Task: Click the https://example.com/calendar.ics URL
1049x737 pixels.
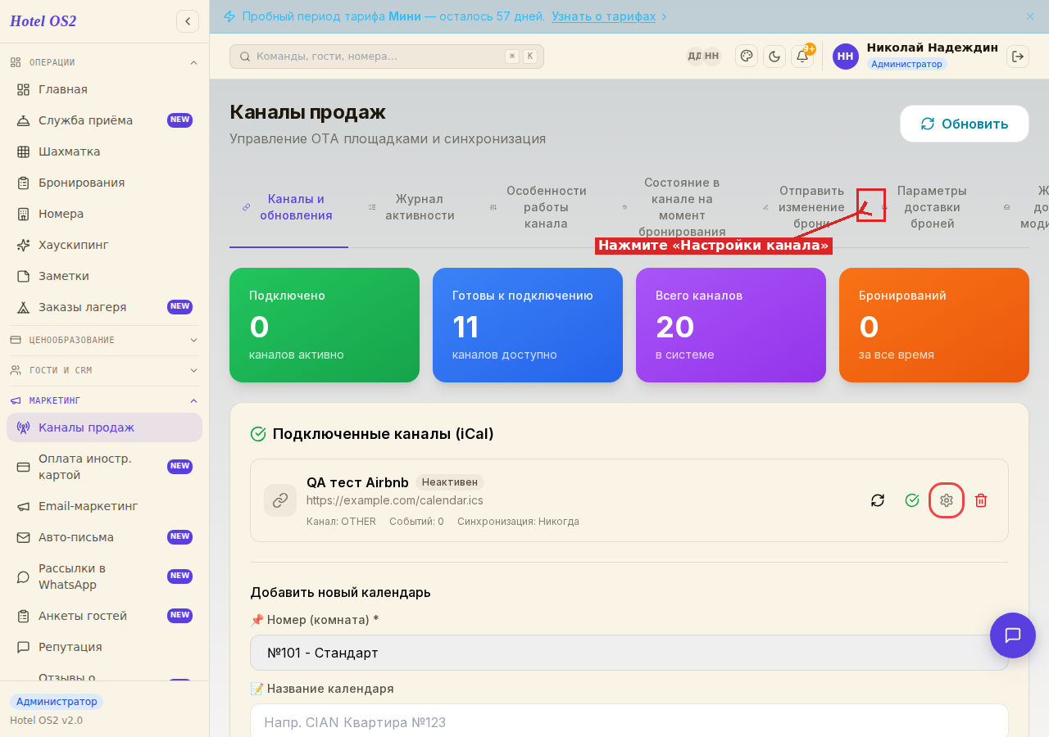Action: click(x=395, y=500)
